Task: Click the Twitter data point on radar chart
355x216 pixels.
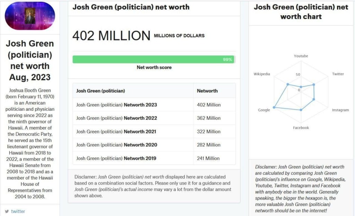Action: click(314, 85)
